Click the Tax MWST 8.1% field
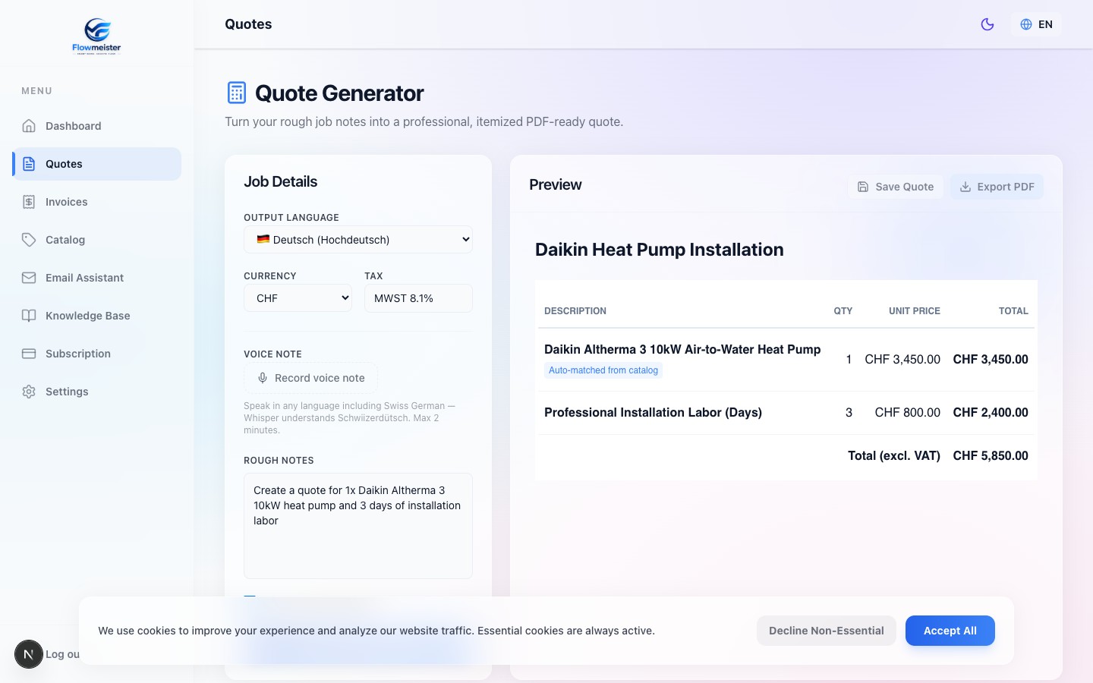 coord(419,298)
